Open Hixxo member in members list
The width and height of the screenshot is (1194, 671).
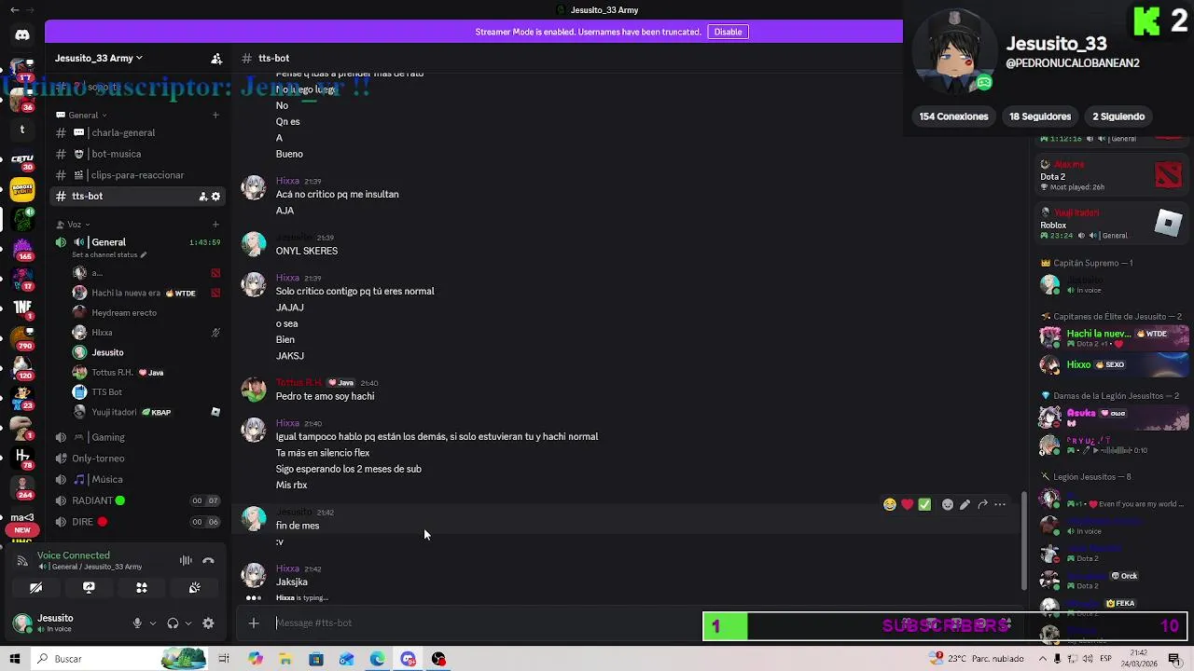(1115, 364)
